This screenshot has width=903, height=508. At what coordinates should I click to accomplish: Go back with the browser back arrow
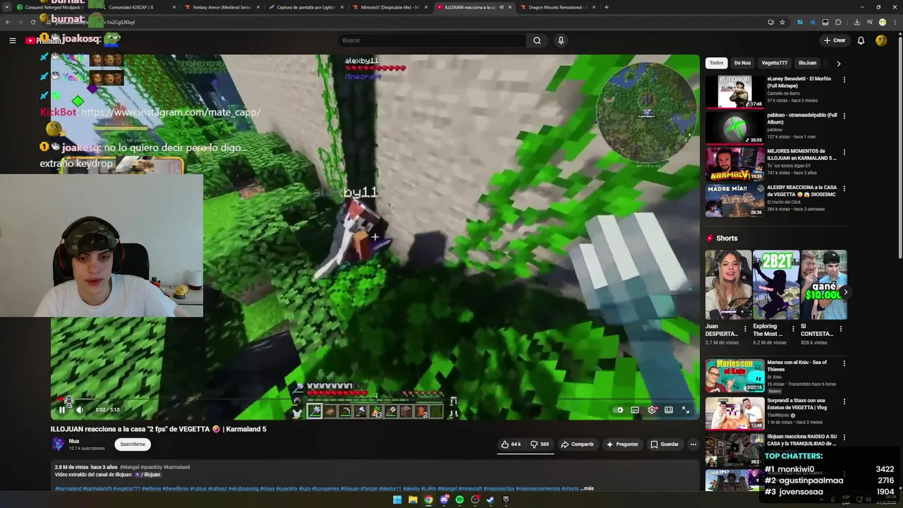(x=8, y=22)
